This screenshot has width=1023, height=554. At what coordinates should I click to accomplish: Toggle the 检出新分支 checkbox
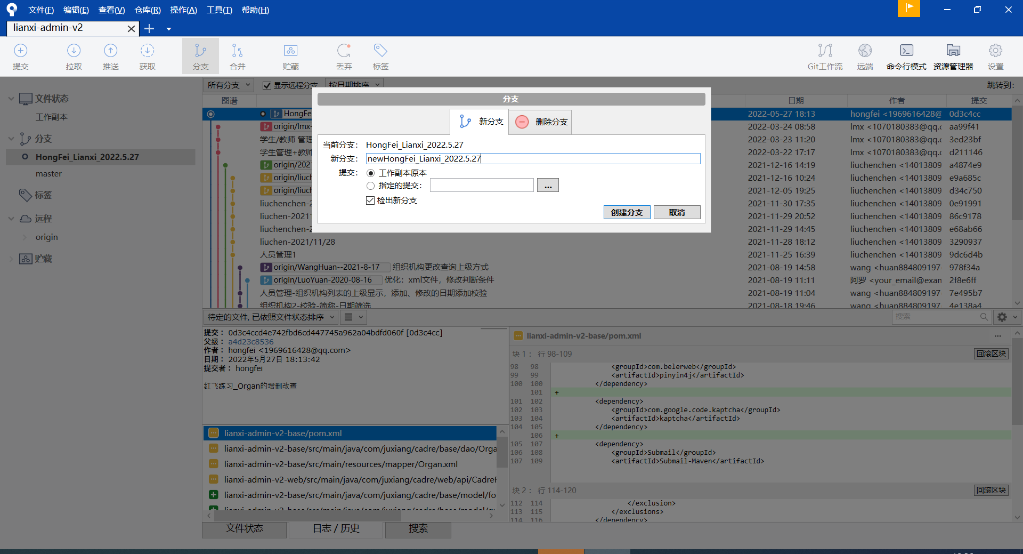[x=370, y=200]
